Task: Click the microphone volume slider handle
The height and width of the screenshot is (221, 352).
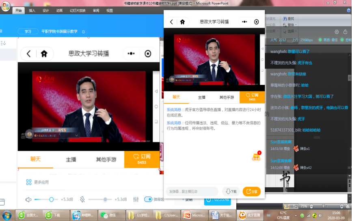Action: click(105, 199)
